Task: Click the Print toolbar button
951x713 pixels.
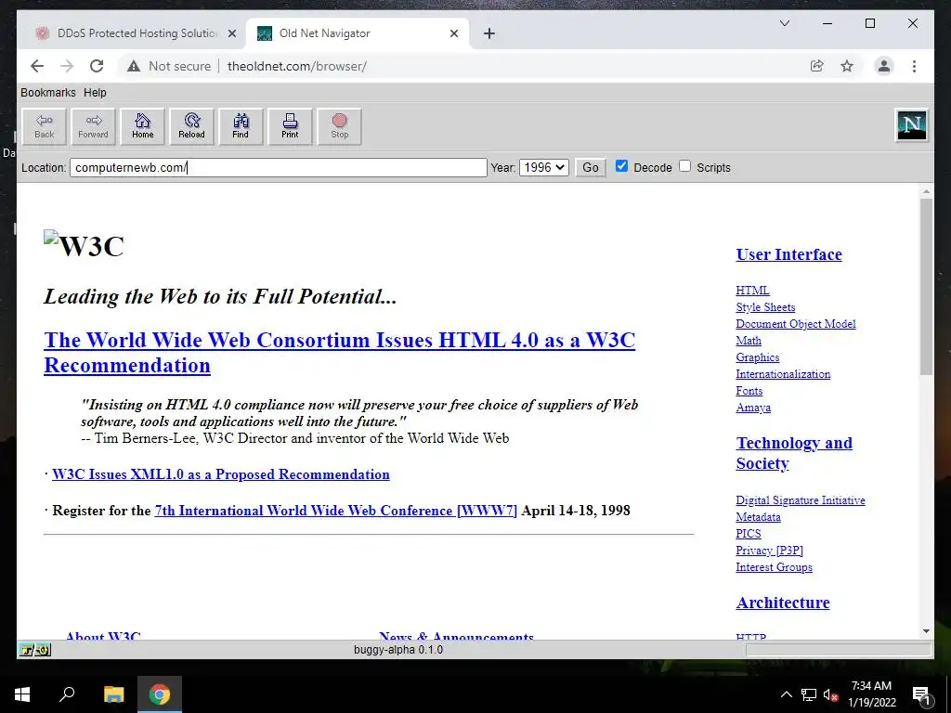Action: pyautogui.click(x=290, y=126)
